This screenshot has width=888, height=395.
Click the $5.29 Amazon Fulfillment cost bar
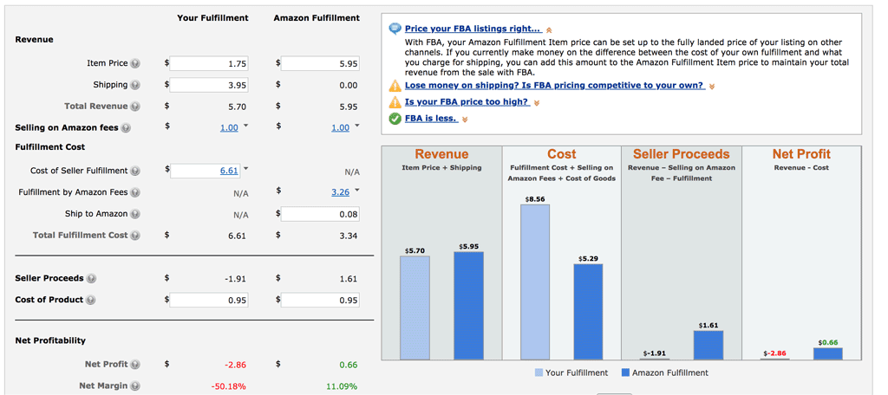588,312
